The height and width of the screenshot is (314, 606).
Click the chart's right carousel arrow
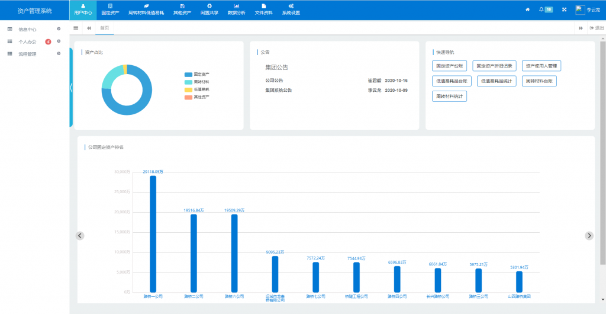[x=589, y=235]
